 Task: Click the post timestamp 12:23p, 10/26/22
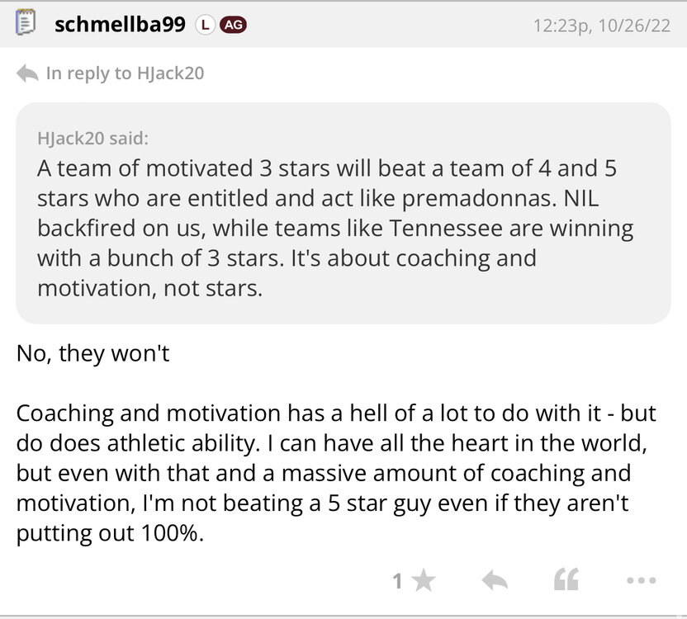(x=603, y=26)
